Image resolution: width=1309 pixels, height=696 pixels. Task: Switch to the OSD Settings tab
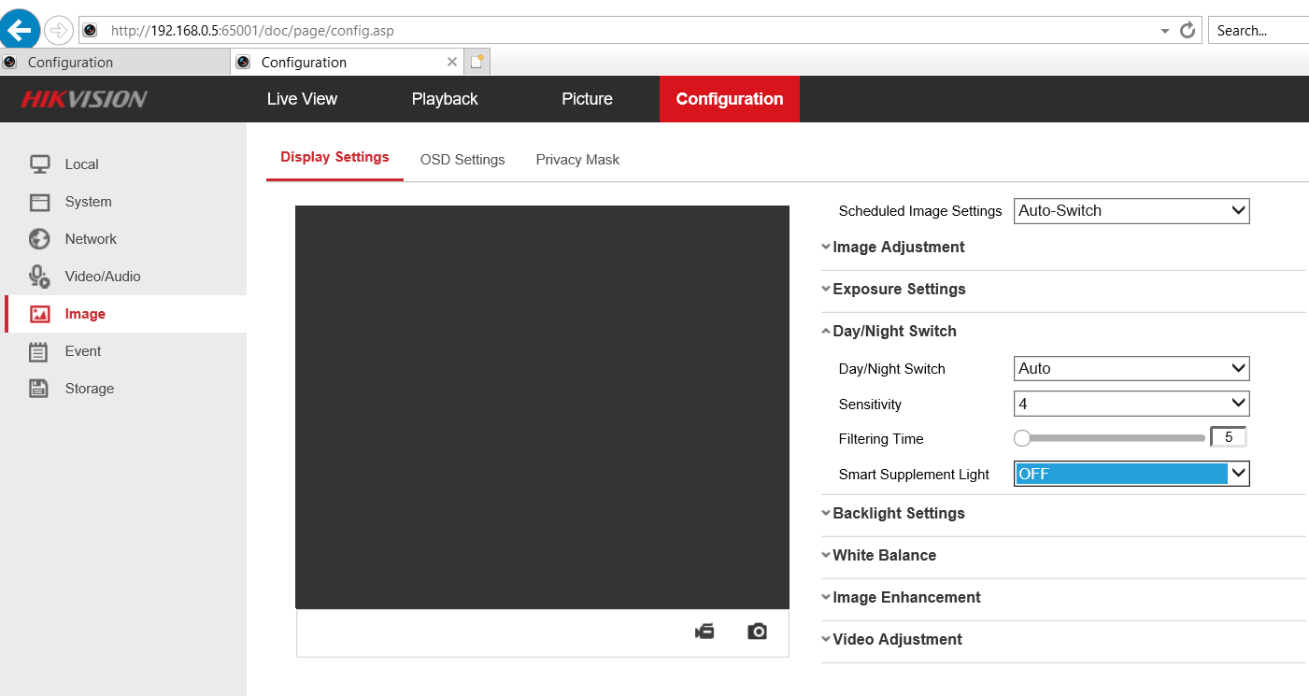[462, 160]
